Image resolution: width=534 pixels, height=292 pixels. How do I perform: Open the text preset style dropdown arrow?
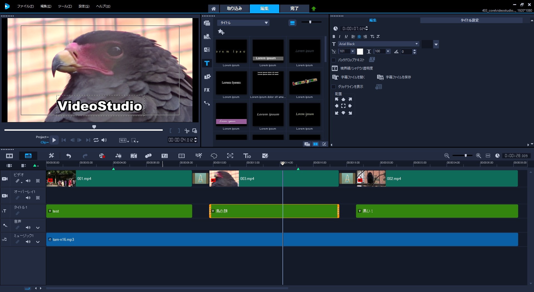click(436, 44)
